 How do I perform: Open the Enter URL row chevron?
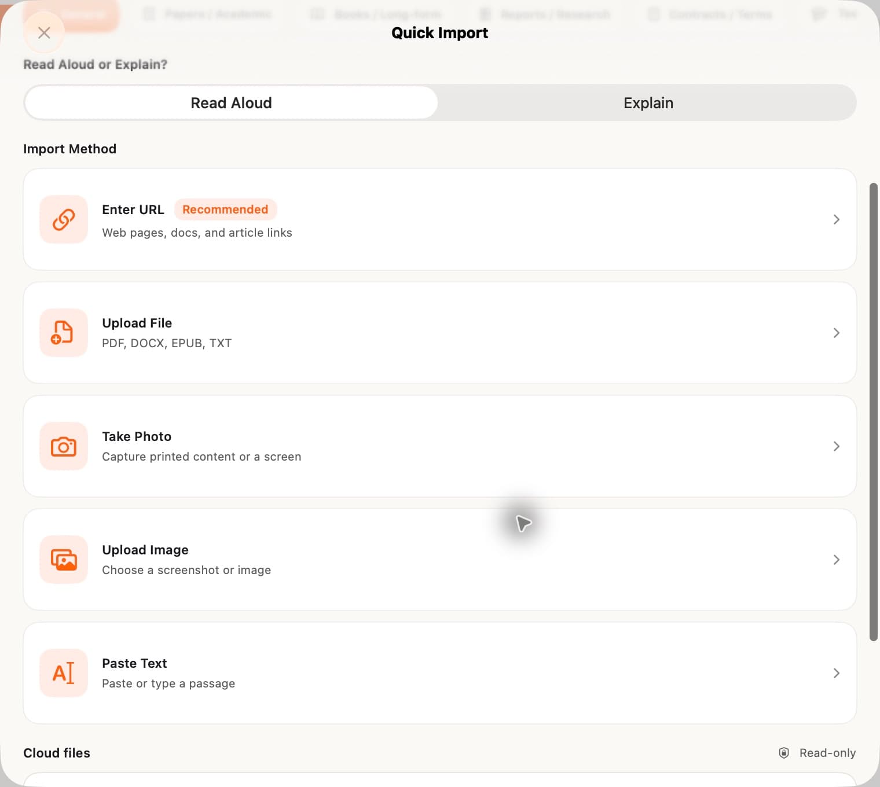coord(836,219)
